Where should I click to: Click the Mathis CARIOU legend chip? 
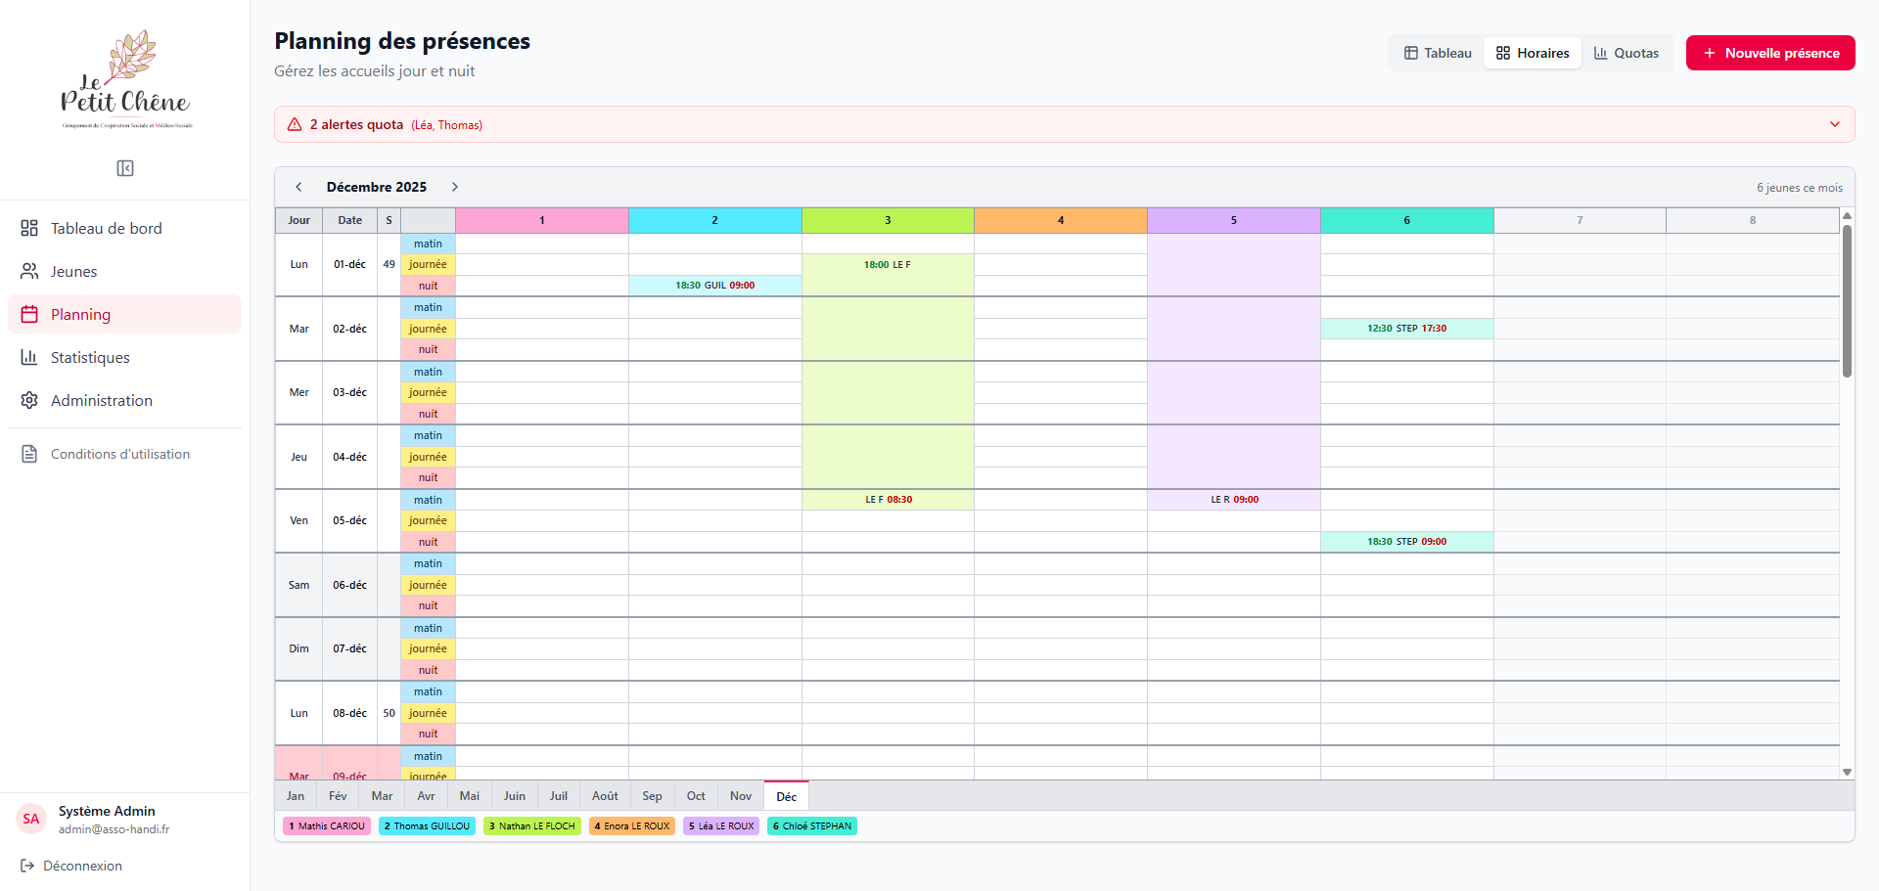coord(327,826)
